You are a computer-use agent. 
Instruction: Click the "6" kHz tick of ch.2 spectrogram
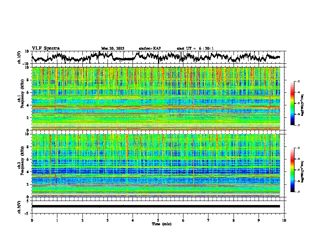pos(28,159)
